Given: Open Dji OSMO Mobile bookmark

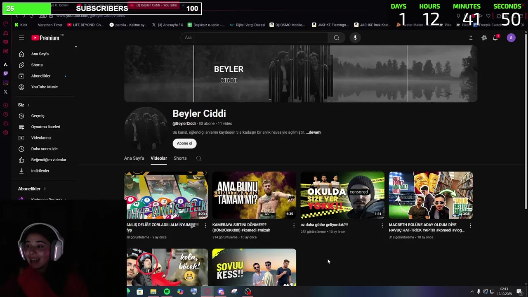Looking at the screenshot, I should (x=288, y=25).
